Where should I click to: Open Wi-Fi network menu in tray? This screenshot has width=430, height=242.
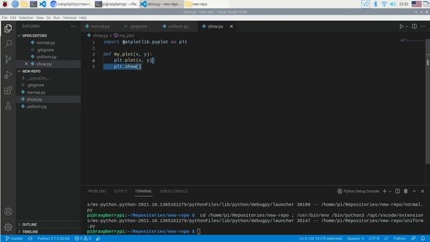point(384,4)
